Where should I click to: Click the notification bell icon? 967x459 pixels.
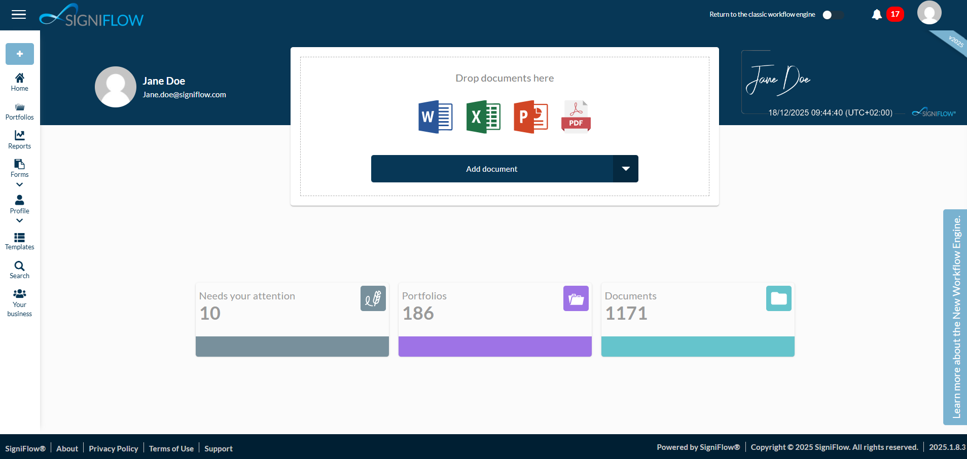(x=876, y=15)
